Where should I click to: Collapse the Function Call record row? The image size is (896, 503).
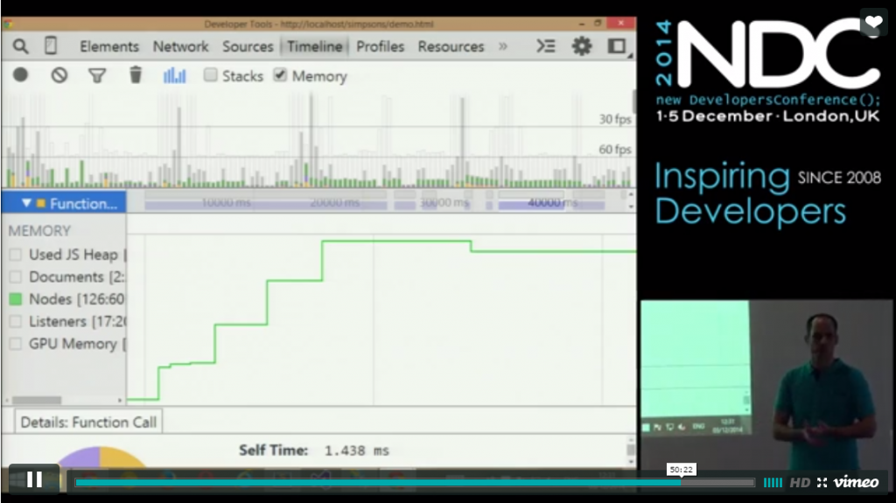pos(26,203)
